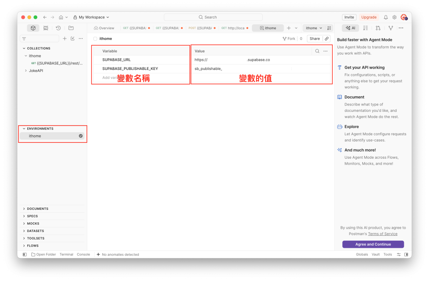Open the variables list icon beside AI tab
429x281 pixels.
(x=365, y=28)
